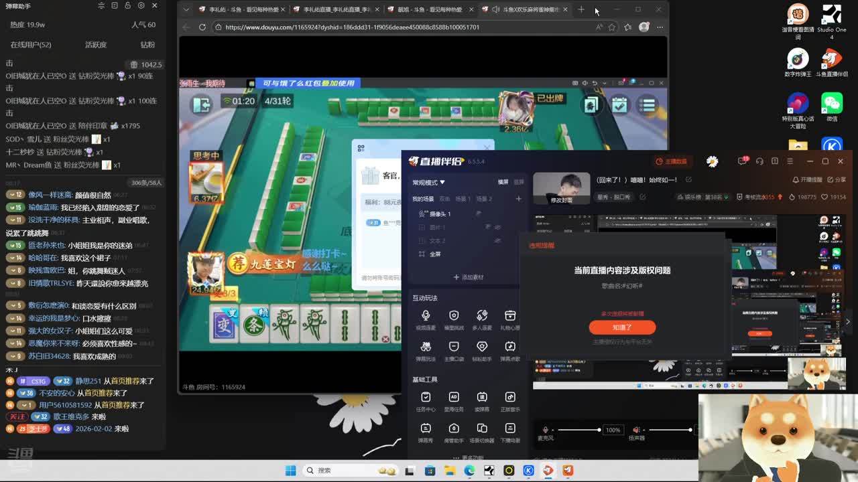
Task: Open the 房管助手 tool
Action: (454, 432)
